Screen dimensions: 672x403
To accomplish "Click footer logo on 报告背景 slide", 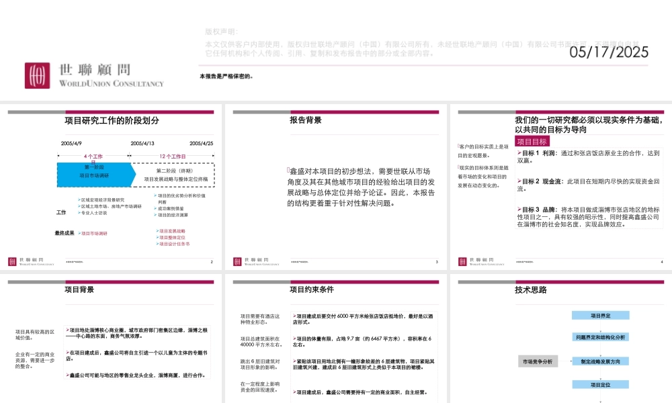I will 237,261.
